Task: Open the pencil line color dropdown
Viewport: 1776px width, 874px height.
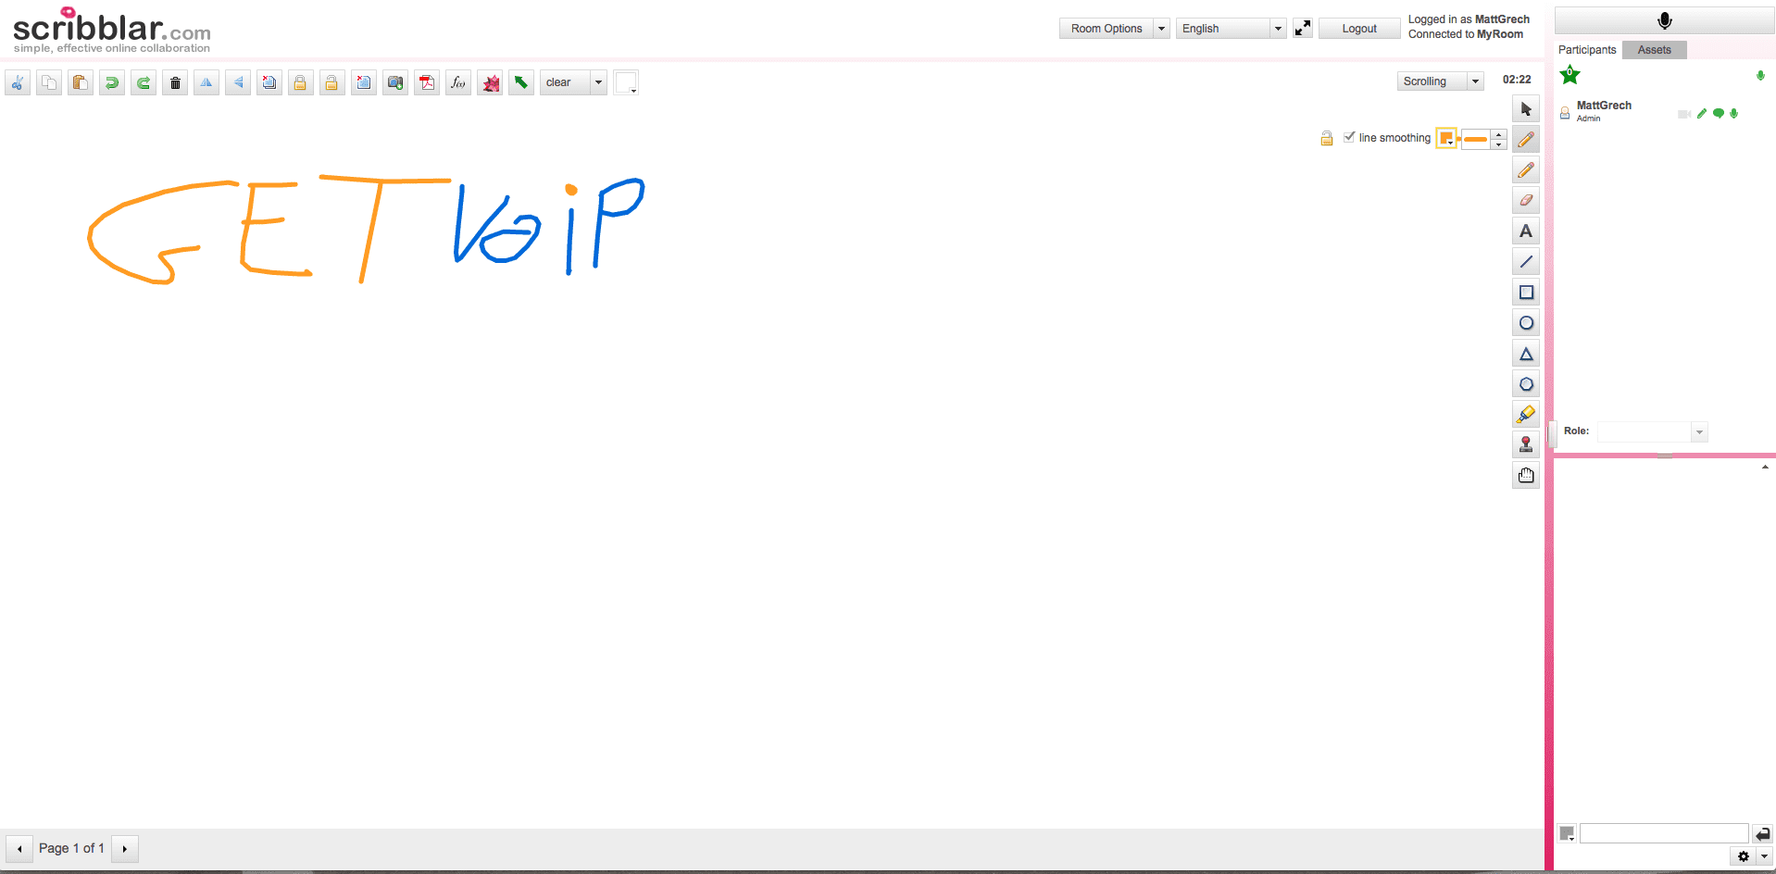Action: [x=1446, y=139]
